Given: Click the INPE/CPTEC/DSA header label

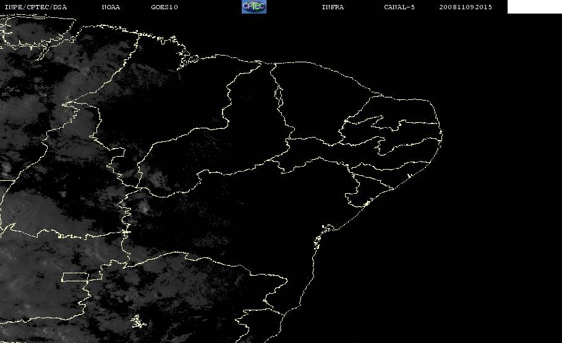Looking at the screenshot, I should pos(35,7).
